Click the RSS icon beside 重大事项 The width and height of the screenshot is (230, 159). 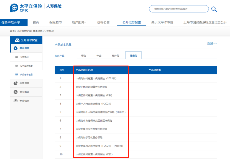(16, 92)
